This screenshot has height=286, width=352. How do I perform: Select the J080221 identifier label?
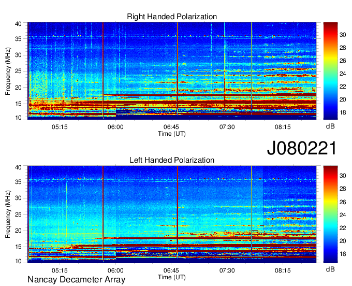302,148
